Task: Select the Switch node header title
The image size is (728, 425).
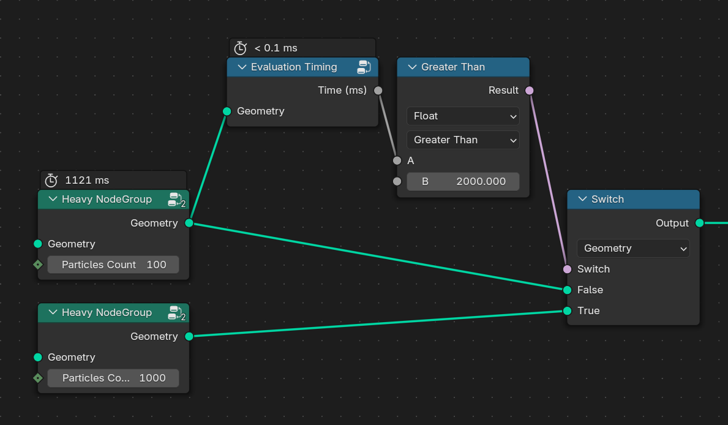Action: tap(607, 199)
